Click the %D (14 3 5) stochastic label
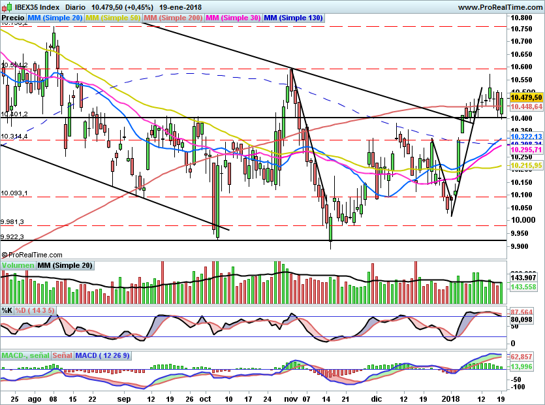Image resolution: width=545 pixels, height=405 pixels. click(x=35, y=310)
